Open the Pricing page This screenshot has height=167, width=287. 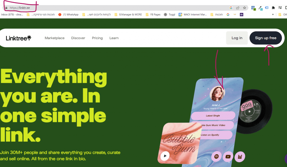97,38
